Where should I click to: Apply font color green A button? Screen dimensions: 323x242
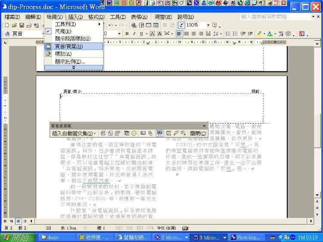pyautogui.click(x=270, y=34)
